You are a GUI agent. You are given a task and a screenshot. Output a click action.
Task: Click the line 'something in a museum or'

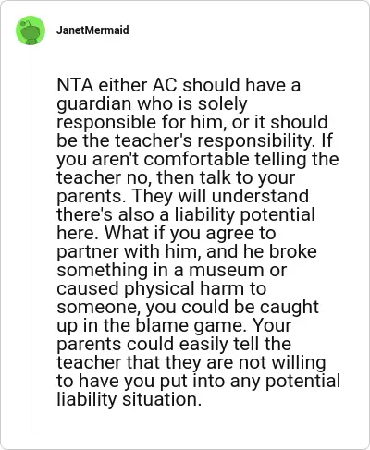[x=172, y=270]
